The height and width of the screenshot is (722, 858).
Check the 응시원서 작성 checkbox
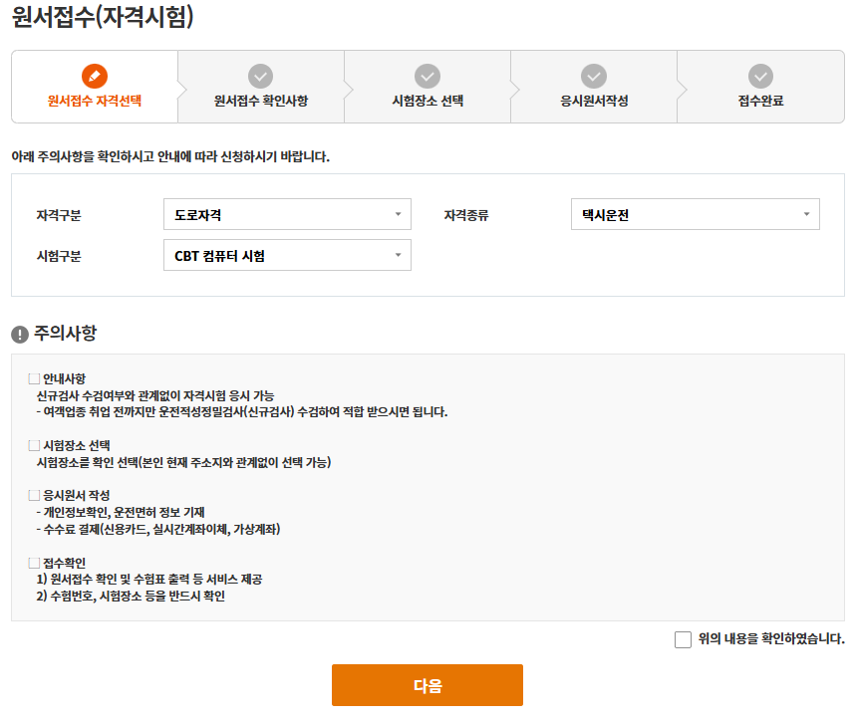[34, 495]
